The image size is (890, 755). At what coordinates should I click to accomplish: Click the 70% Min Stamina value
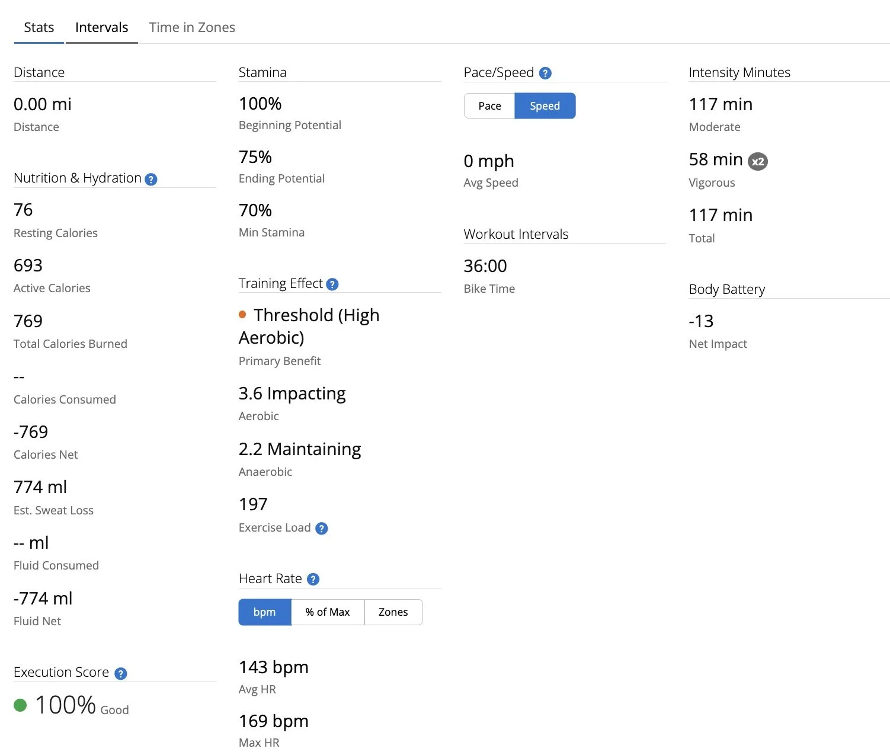click(x=255, y=210)
